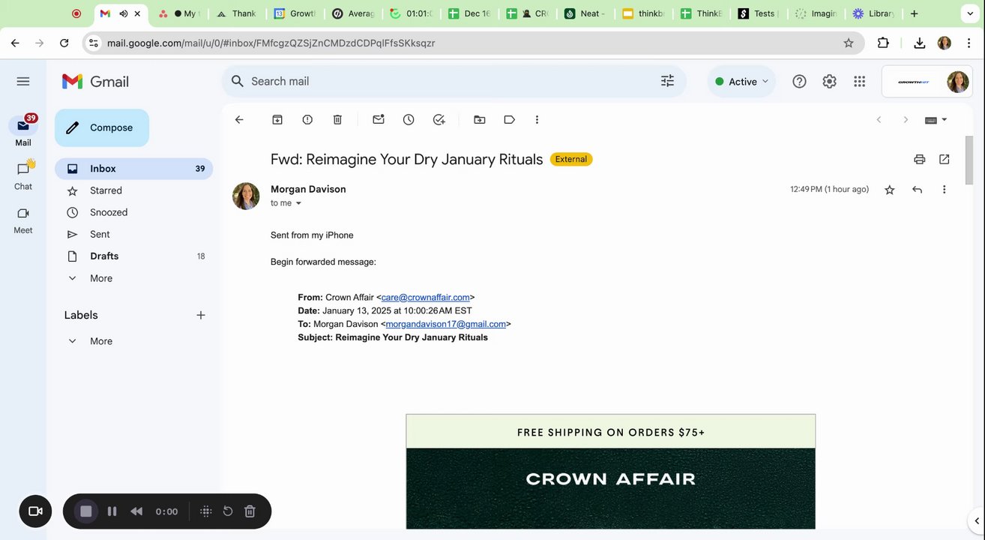Open the Inbox folder
This screenshot has height=540, width=985.
click(133, 169)
